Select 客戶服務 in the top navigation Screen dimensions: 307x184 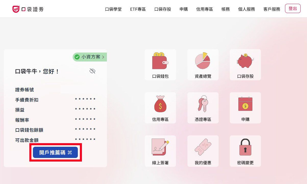(272, 9)
